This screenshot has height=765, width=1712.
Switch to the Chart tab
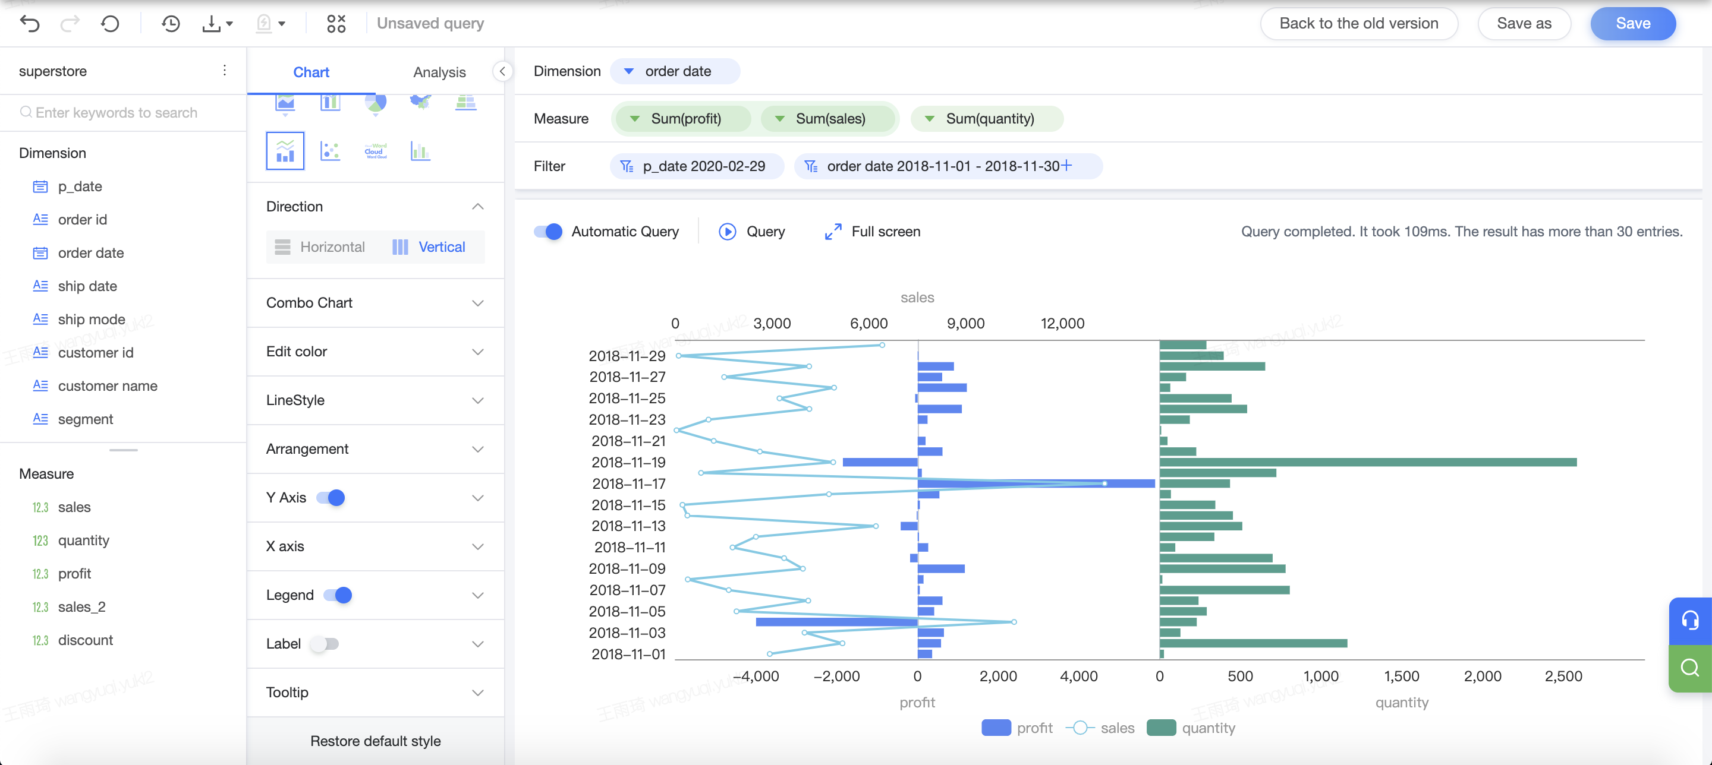point(311,72)
